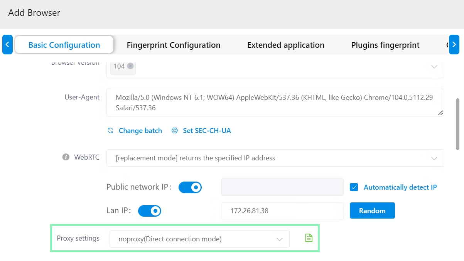Click the User-Agent label
This screenshot has height=261, width=464.
coord(82,97)
